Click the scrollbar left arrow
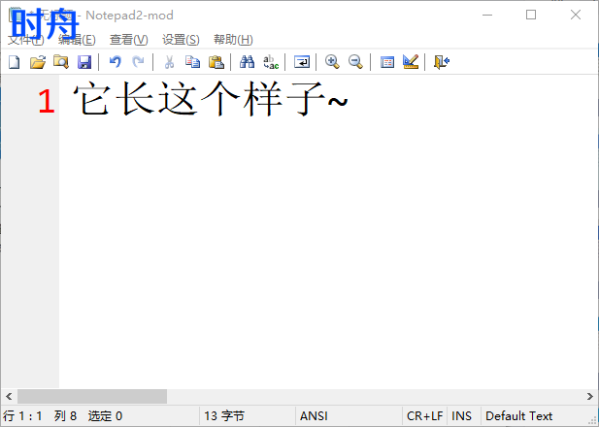599x427 pixels. click(9, 397)
